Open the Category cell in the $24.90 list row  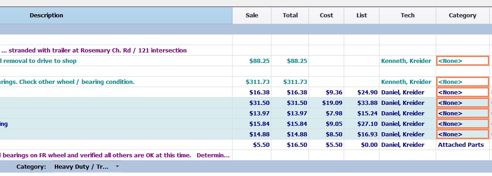click(x=463, y=93)
